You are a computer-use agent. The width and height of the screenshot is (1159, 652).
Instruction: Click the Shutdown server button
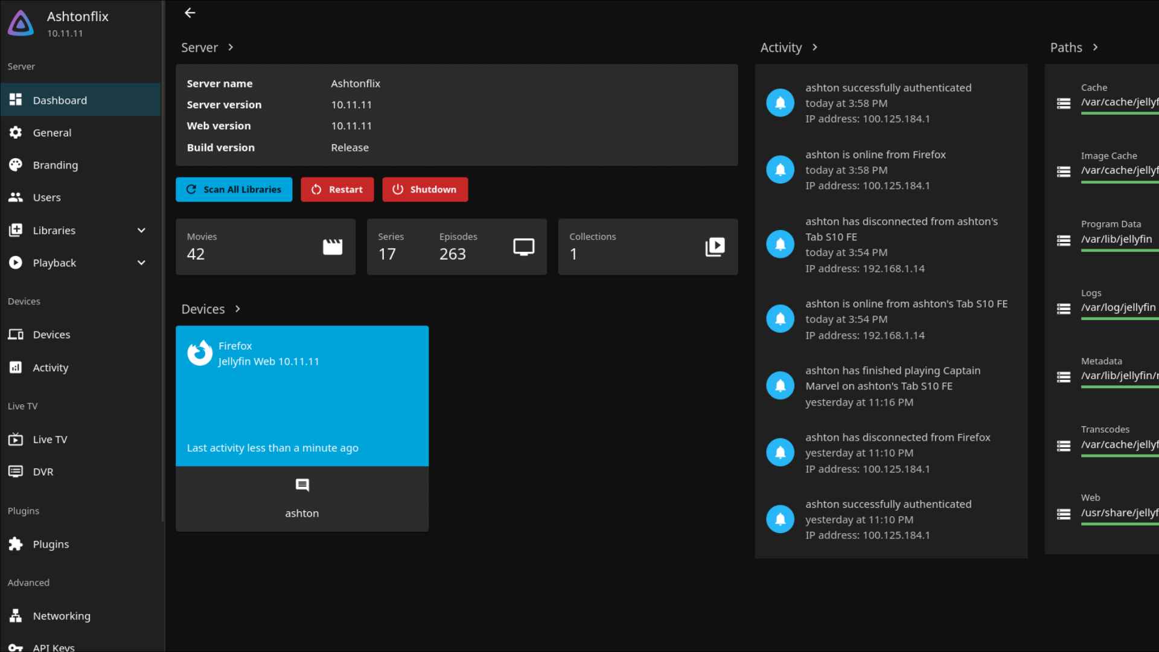coord(424,190)
